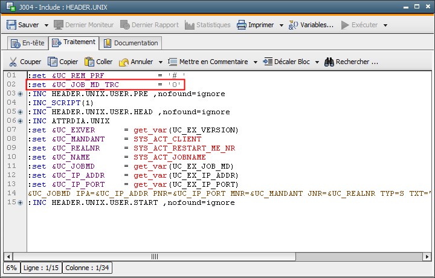Screen dimensions: 435x278
Task: Click Dernier Rapport report icon
Action: coord(125,25)
